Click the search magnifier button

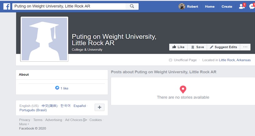click(x=132, y=6)
